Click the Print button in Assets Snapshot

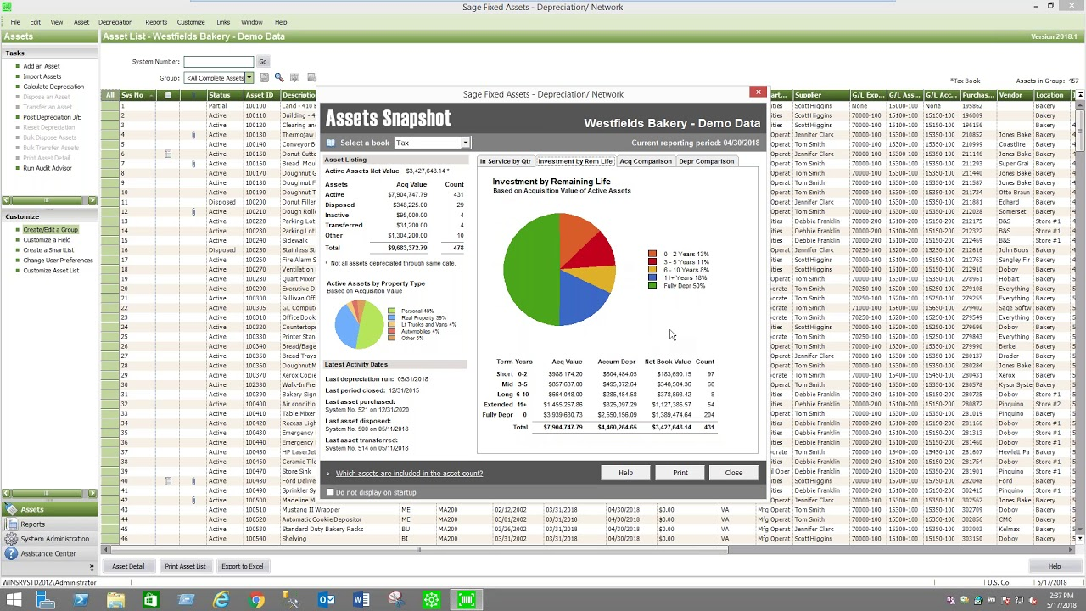pyautogui.click(x=679, y=473)
